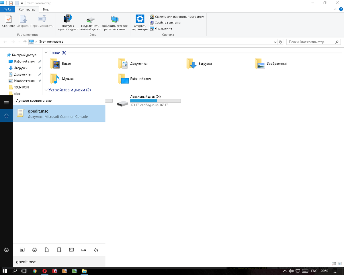Click Свойства системы in ribbon

click(165, 23)
